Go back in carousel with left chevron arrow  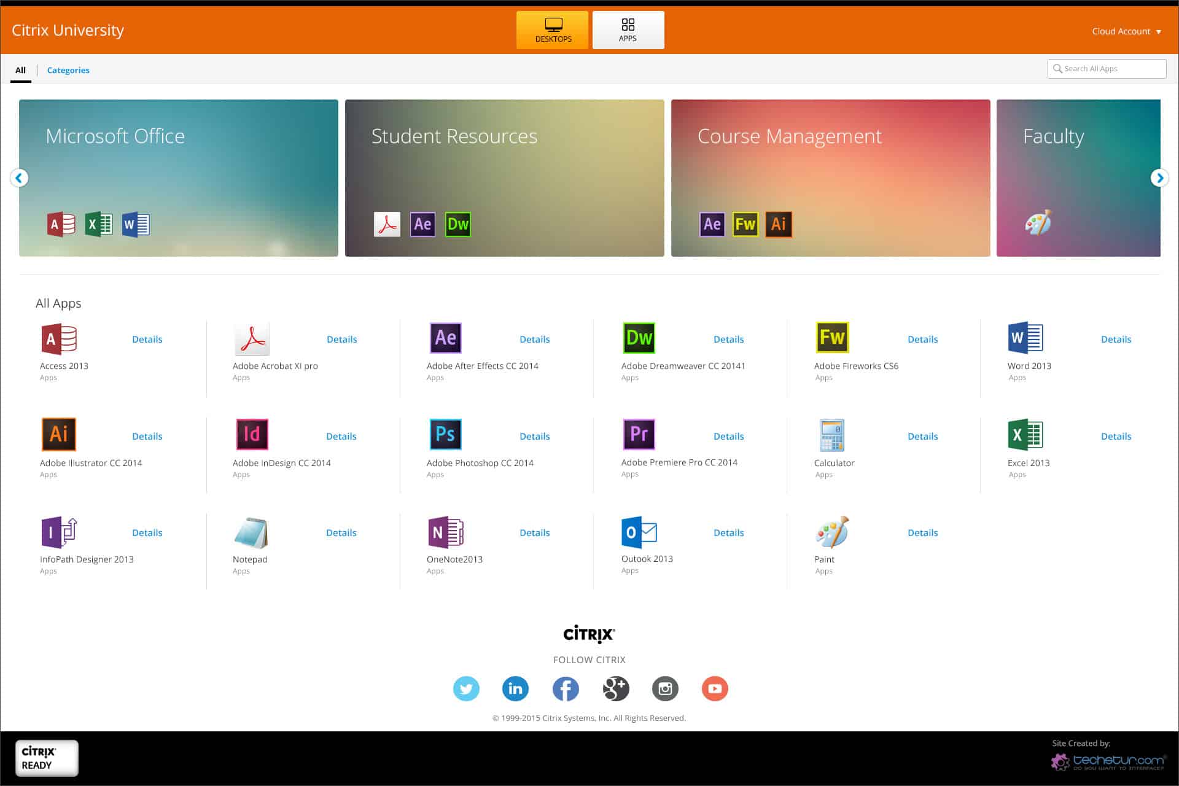(19, 177)
